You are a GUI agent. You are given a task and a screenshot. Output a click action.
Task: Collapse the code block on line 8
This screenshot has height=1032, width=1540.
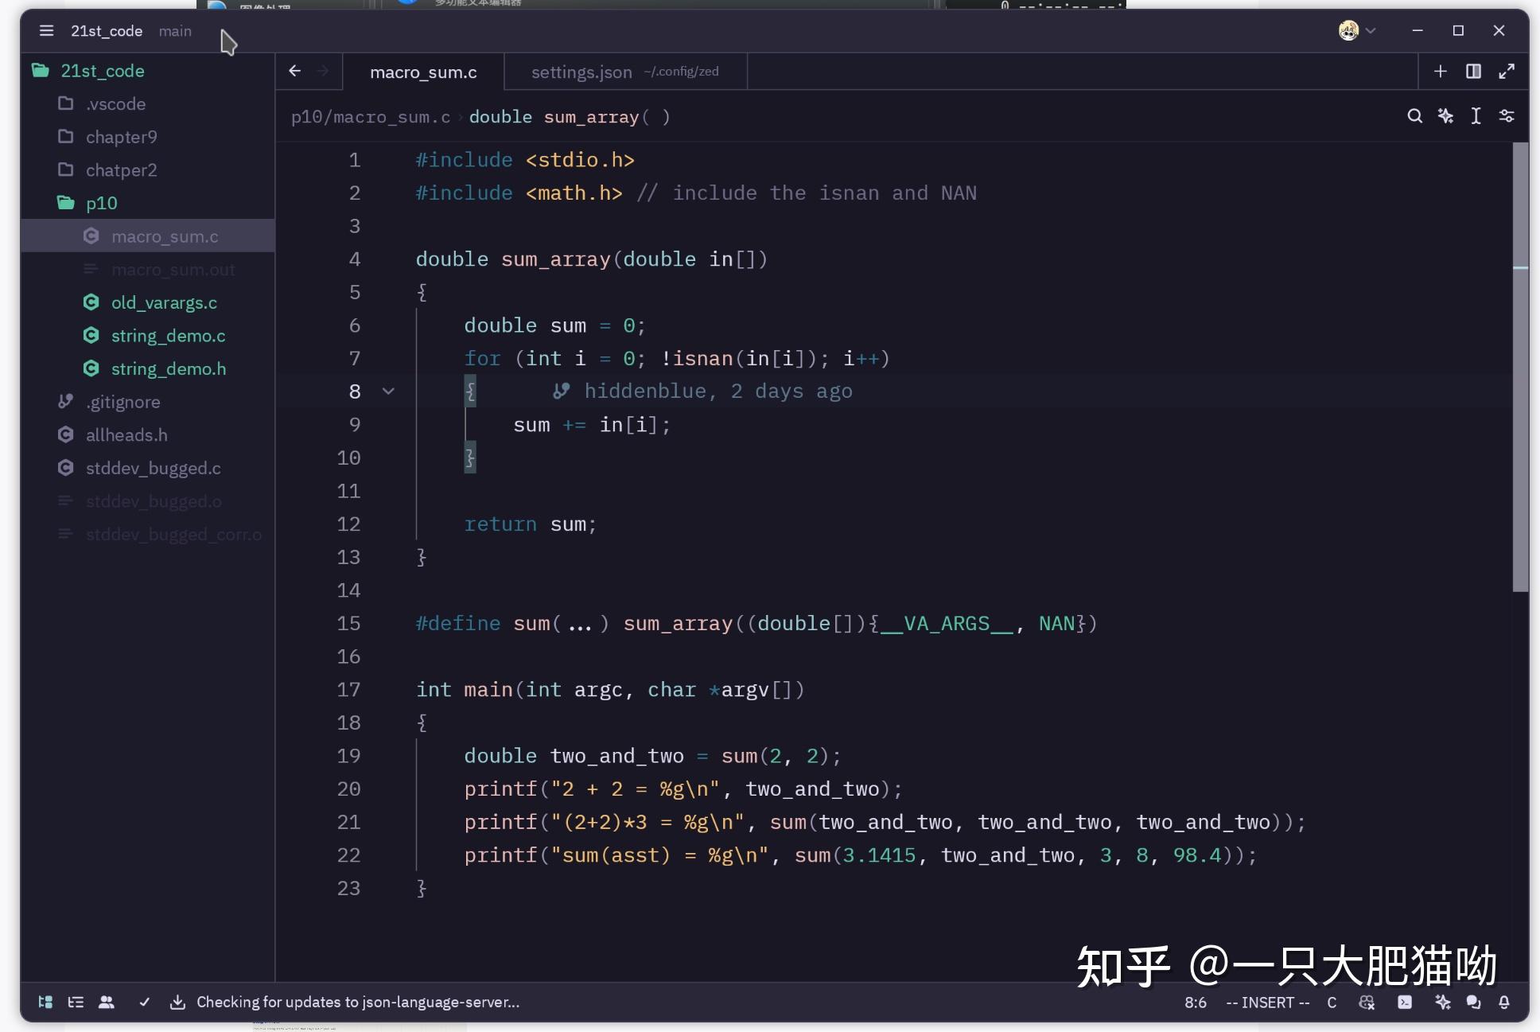click(389, 391)
